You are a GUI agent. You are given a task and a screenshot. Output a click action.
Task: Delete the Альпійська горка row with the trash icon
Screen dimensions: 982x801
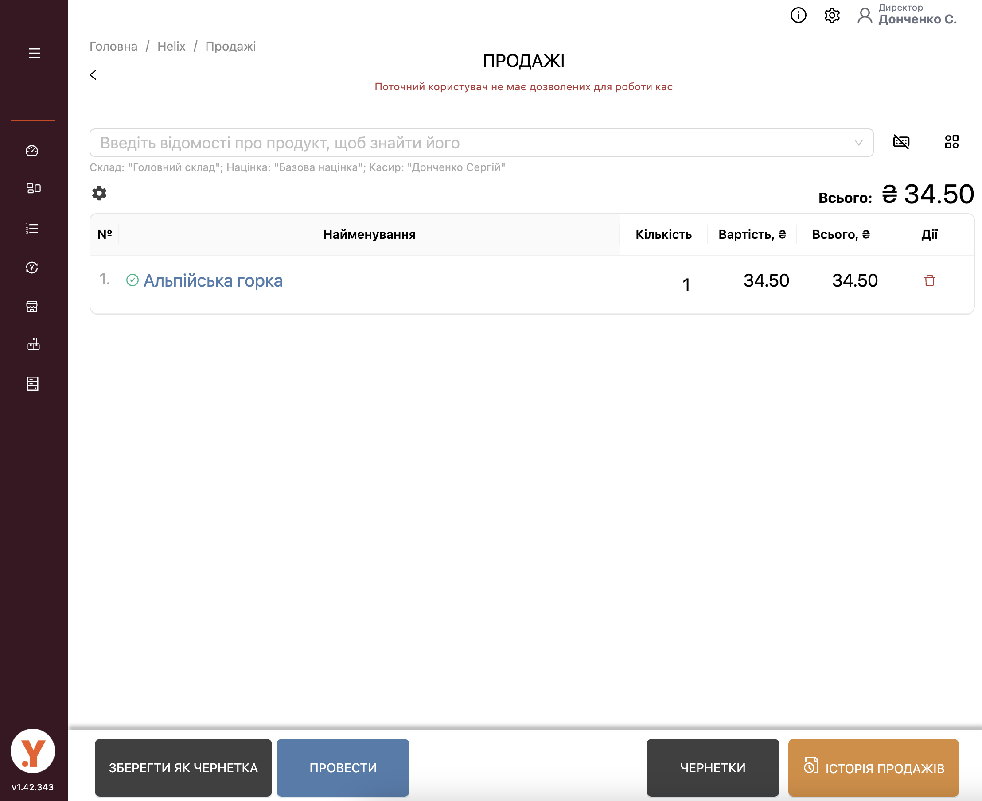coord(929,280)
